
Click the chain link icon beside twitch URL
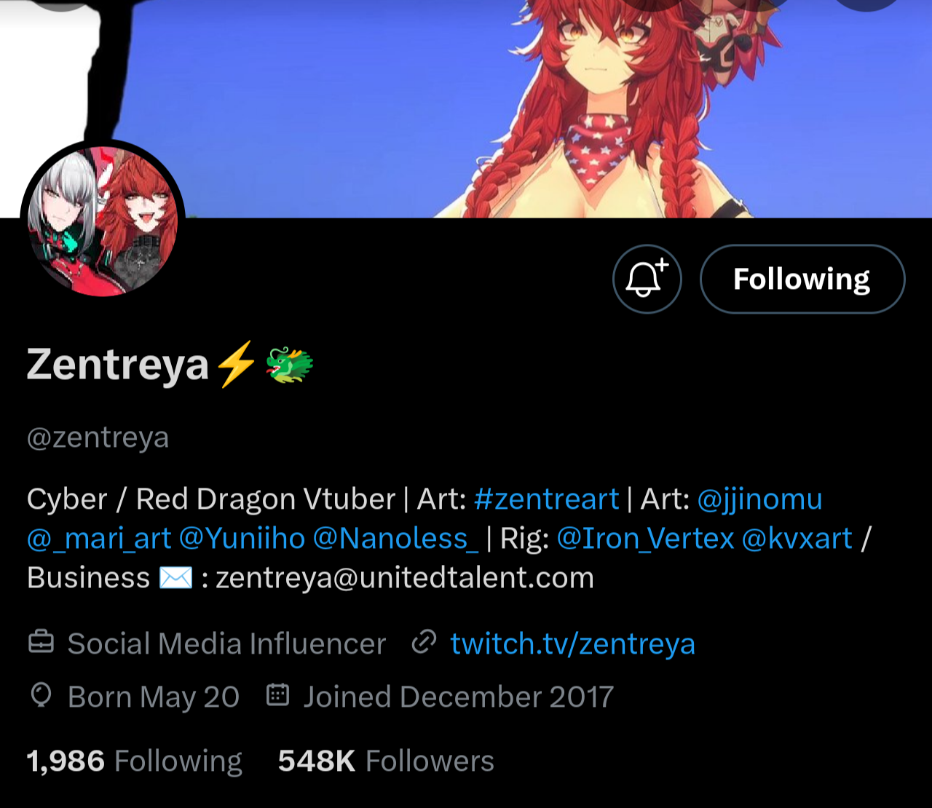424,643
